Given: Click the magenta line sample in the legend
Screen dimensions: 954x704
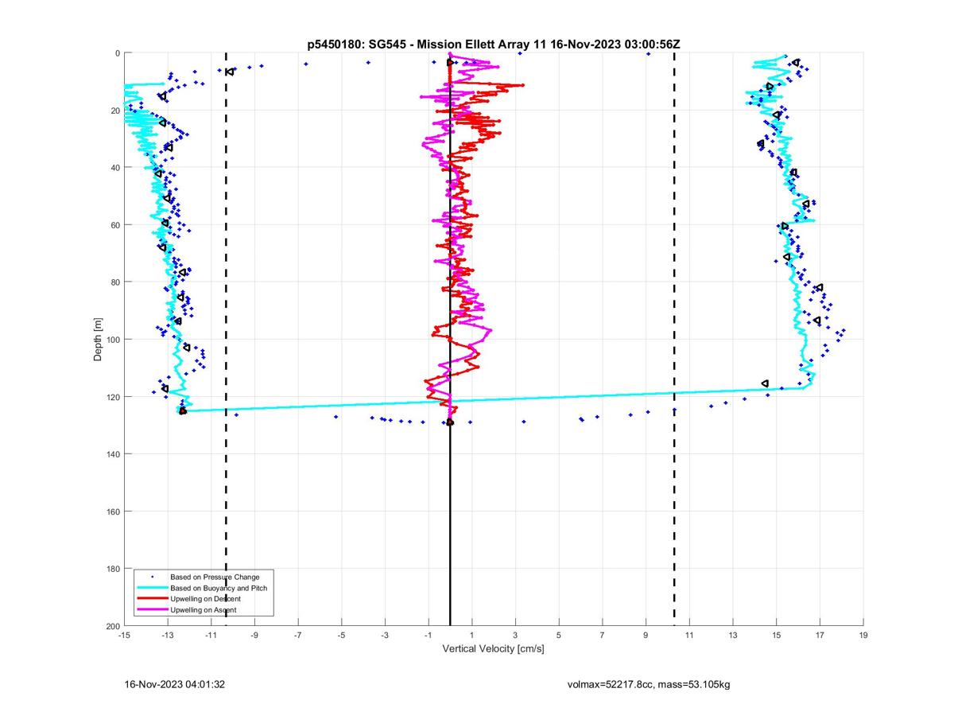Looking at the screenshot, I should (x=152, y=610).
